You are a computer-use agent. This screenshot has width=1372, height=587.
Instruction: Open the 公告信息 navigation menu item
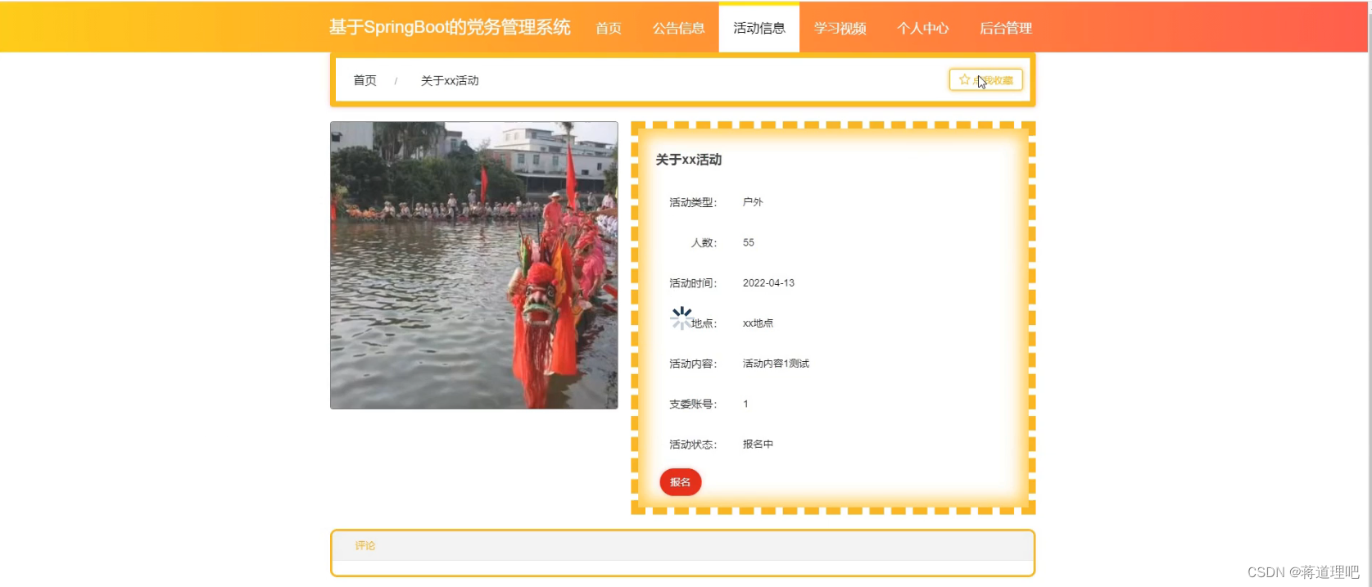[678, 28]
